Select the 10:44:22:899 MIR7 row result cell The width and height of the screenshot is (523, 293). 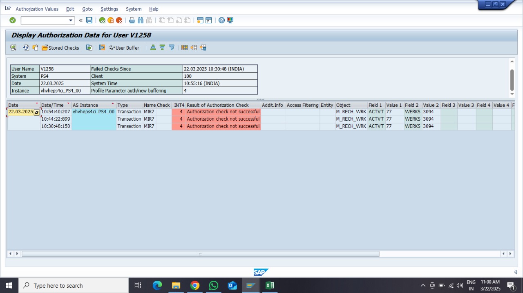(223, 119)
